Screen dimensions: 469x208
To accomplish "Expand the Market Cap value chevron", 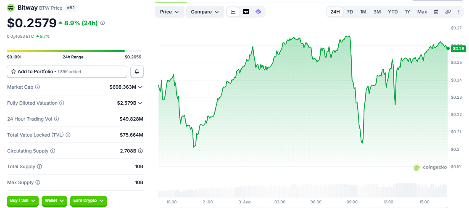I will pyautogui.click(x=140, y=87).
